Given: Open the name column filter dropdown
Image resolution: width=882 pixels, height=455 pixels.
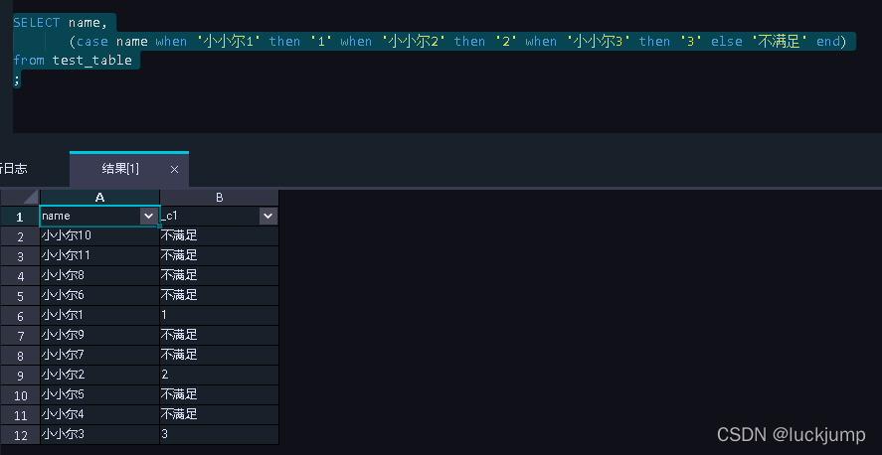Looking at the screenshot, I should click(148, 216).
